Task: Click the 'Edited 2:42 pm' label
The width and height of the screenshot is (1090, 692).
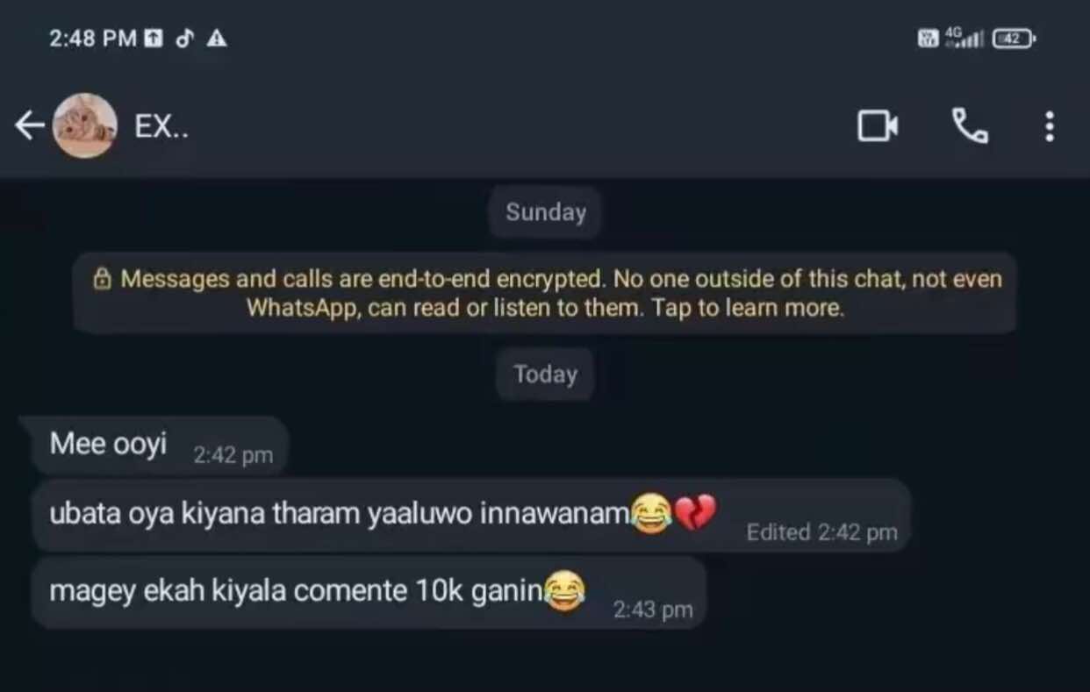Action: (821, 532)
